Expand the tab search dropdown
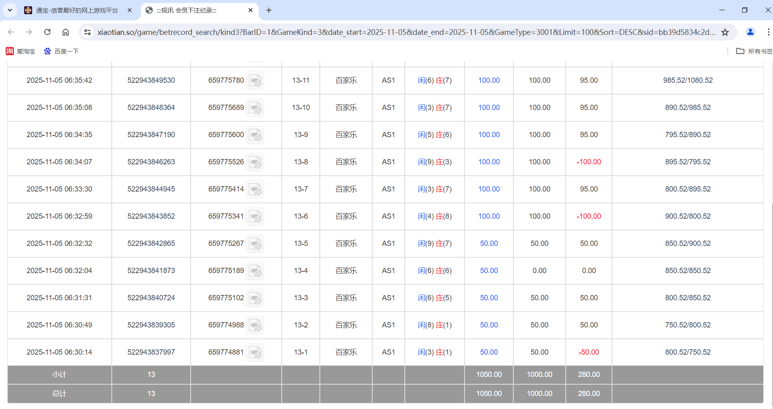The width and height of the screenshot is (773, 409). pyautogui.click(x=10, y=10)
